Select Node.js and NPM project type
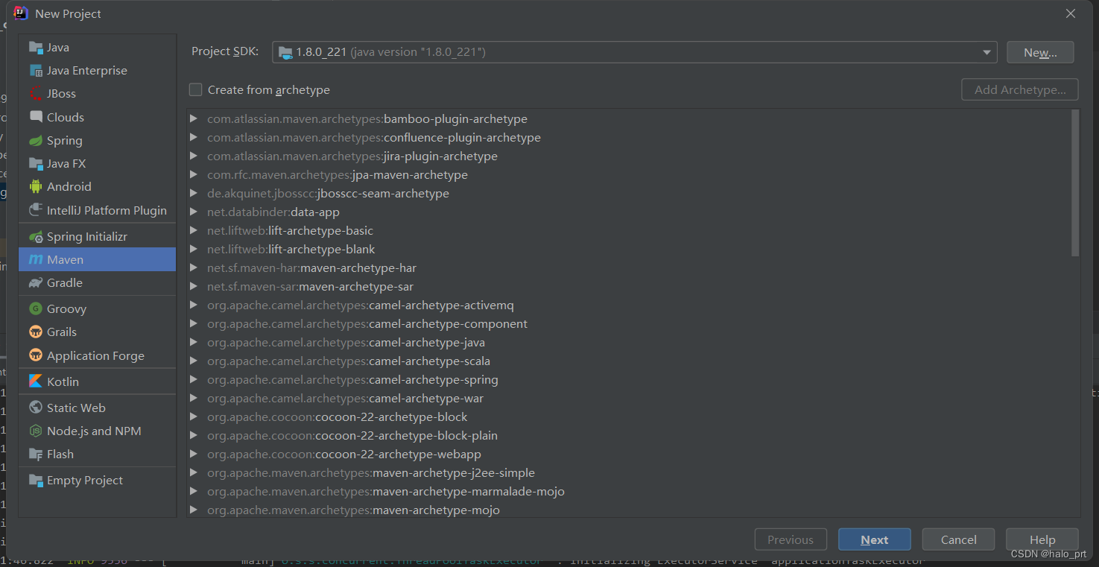The width and height of the screenshot is (1099, 567). pos(97,431)
